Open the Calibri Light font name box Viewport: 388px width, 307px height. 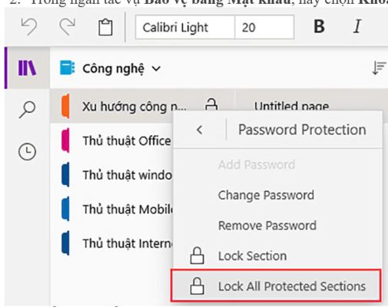(x=185, y=27)
